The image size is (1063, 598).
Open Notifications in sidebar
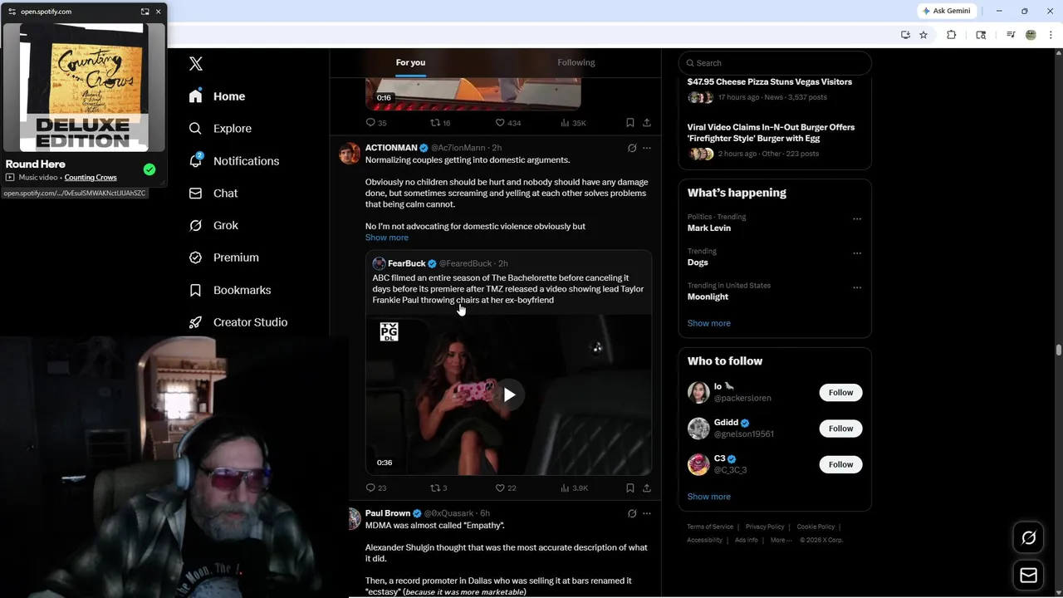[233, 161]
